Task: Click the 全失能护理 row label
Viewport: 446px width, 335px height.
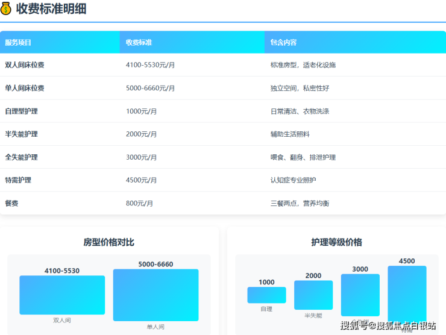Action: pos(21,157)
